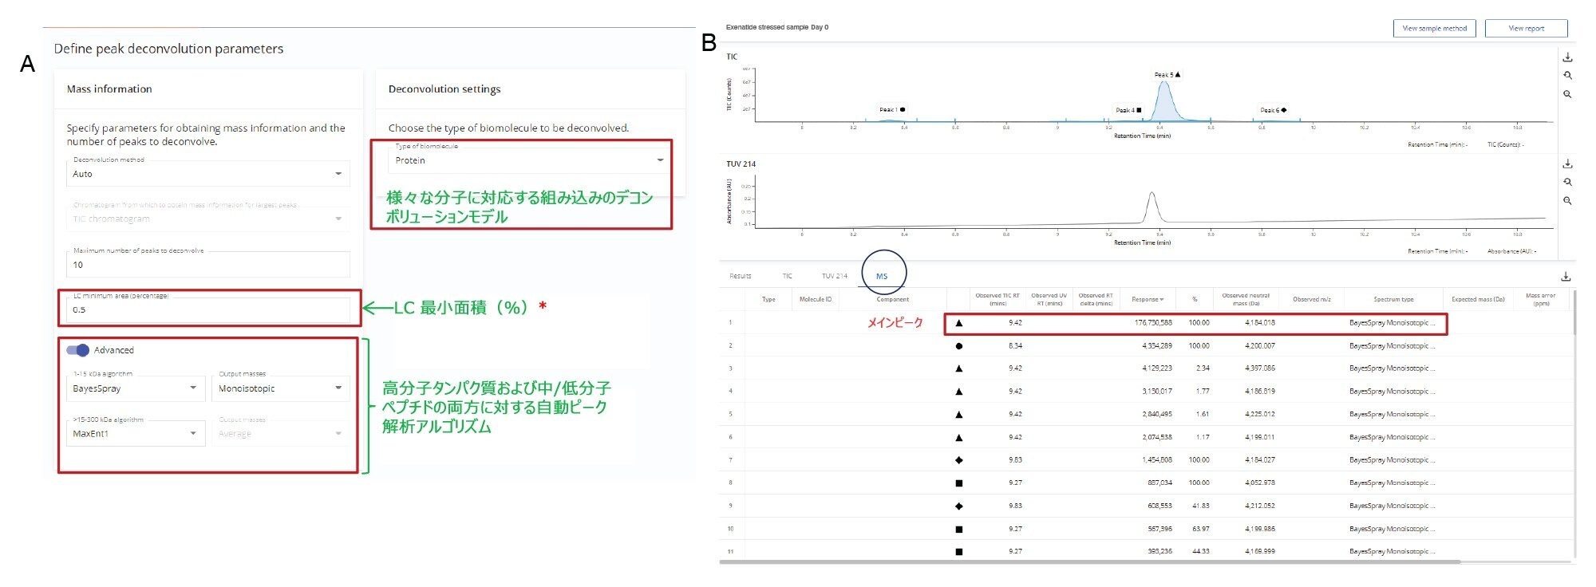
Task: Open the disabled Average output masses dropdown
Action: pos(281,434)
